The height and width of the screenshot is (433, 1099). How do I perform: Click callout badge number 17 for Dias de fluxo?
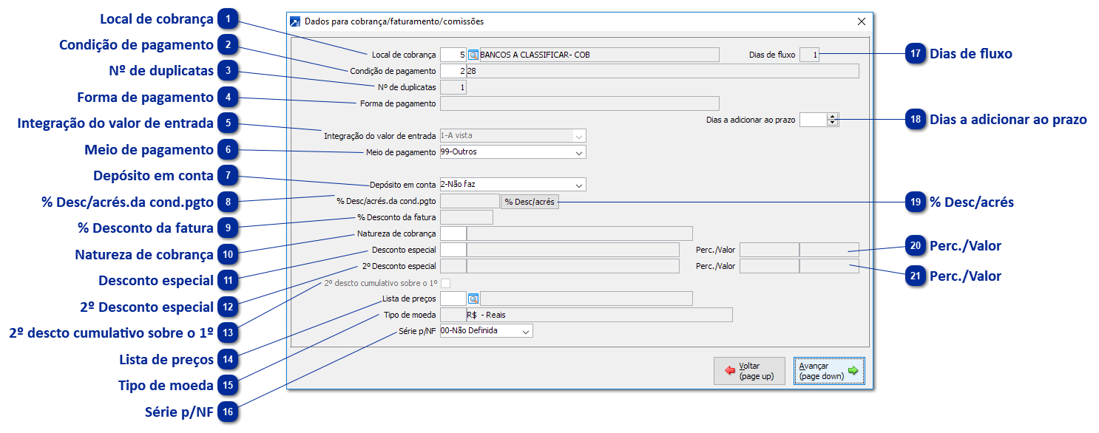pos(916,54)
